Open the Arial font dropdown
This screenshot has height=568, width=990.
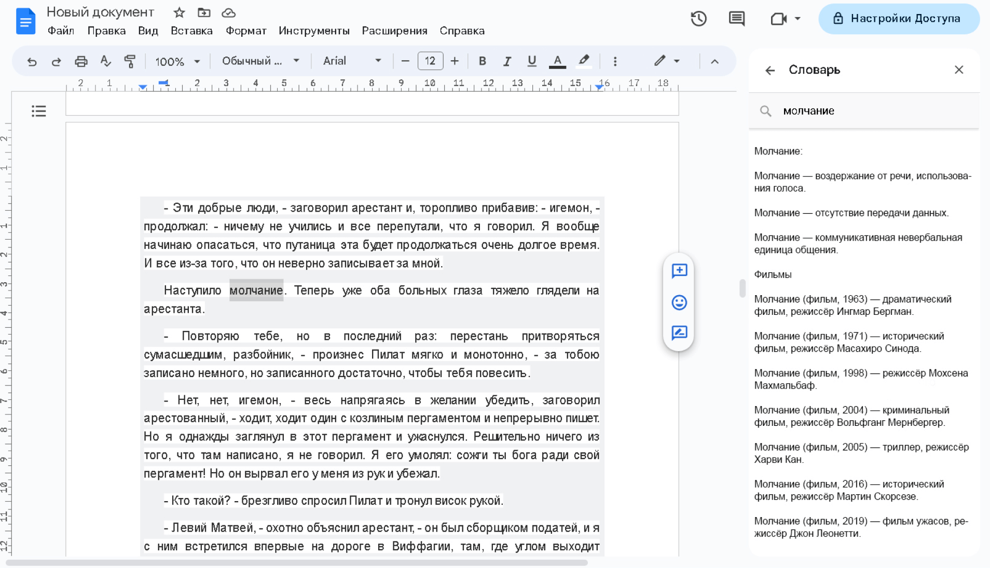352,61
